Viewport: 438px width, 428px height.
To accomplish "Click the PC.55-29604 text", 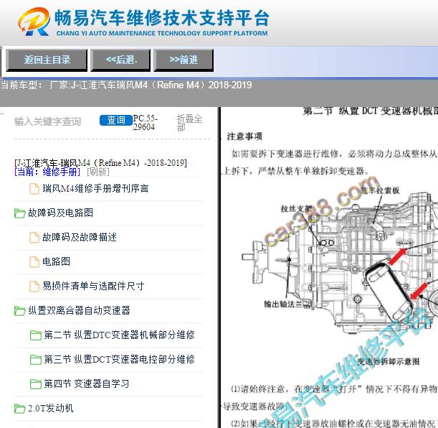I will tap(146, 123).
